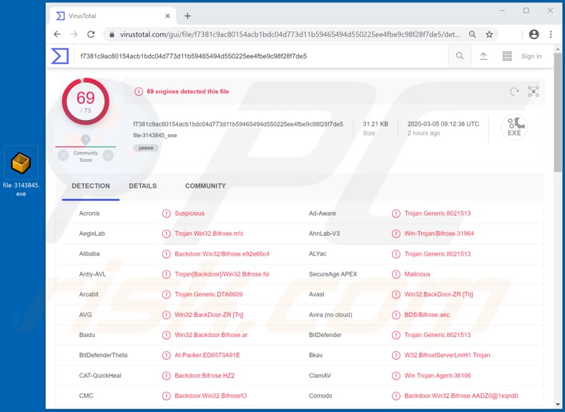The width and height of the screenshot is (565, 412).
Task: Click the similar-files graph icon near EXE badge
Action: 534,91
